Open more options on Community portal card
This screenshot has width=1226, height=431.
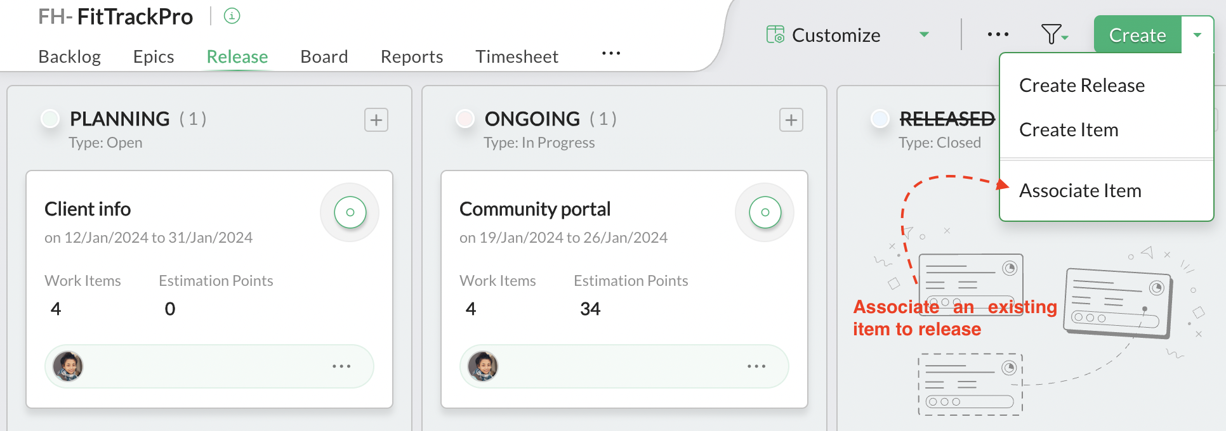(x=756, y=366)
